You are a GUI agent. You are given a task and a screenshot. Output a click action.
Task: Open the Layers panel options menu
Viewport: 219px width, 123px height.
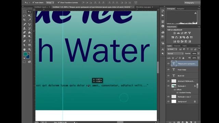(x=199, y=46)
